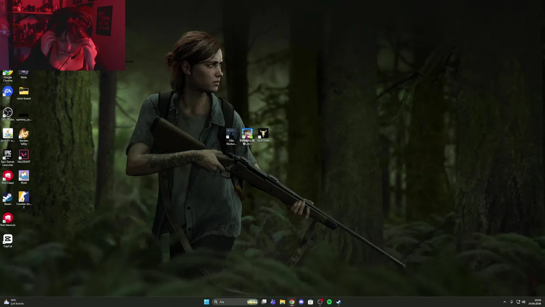The image size is (545, 307).
Task: Open File Explorer from the taskbar
Action: point(282,302)
